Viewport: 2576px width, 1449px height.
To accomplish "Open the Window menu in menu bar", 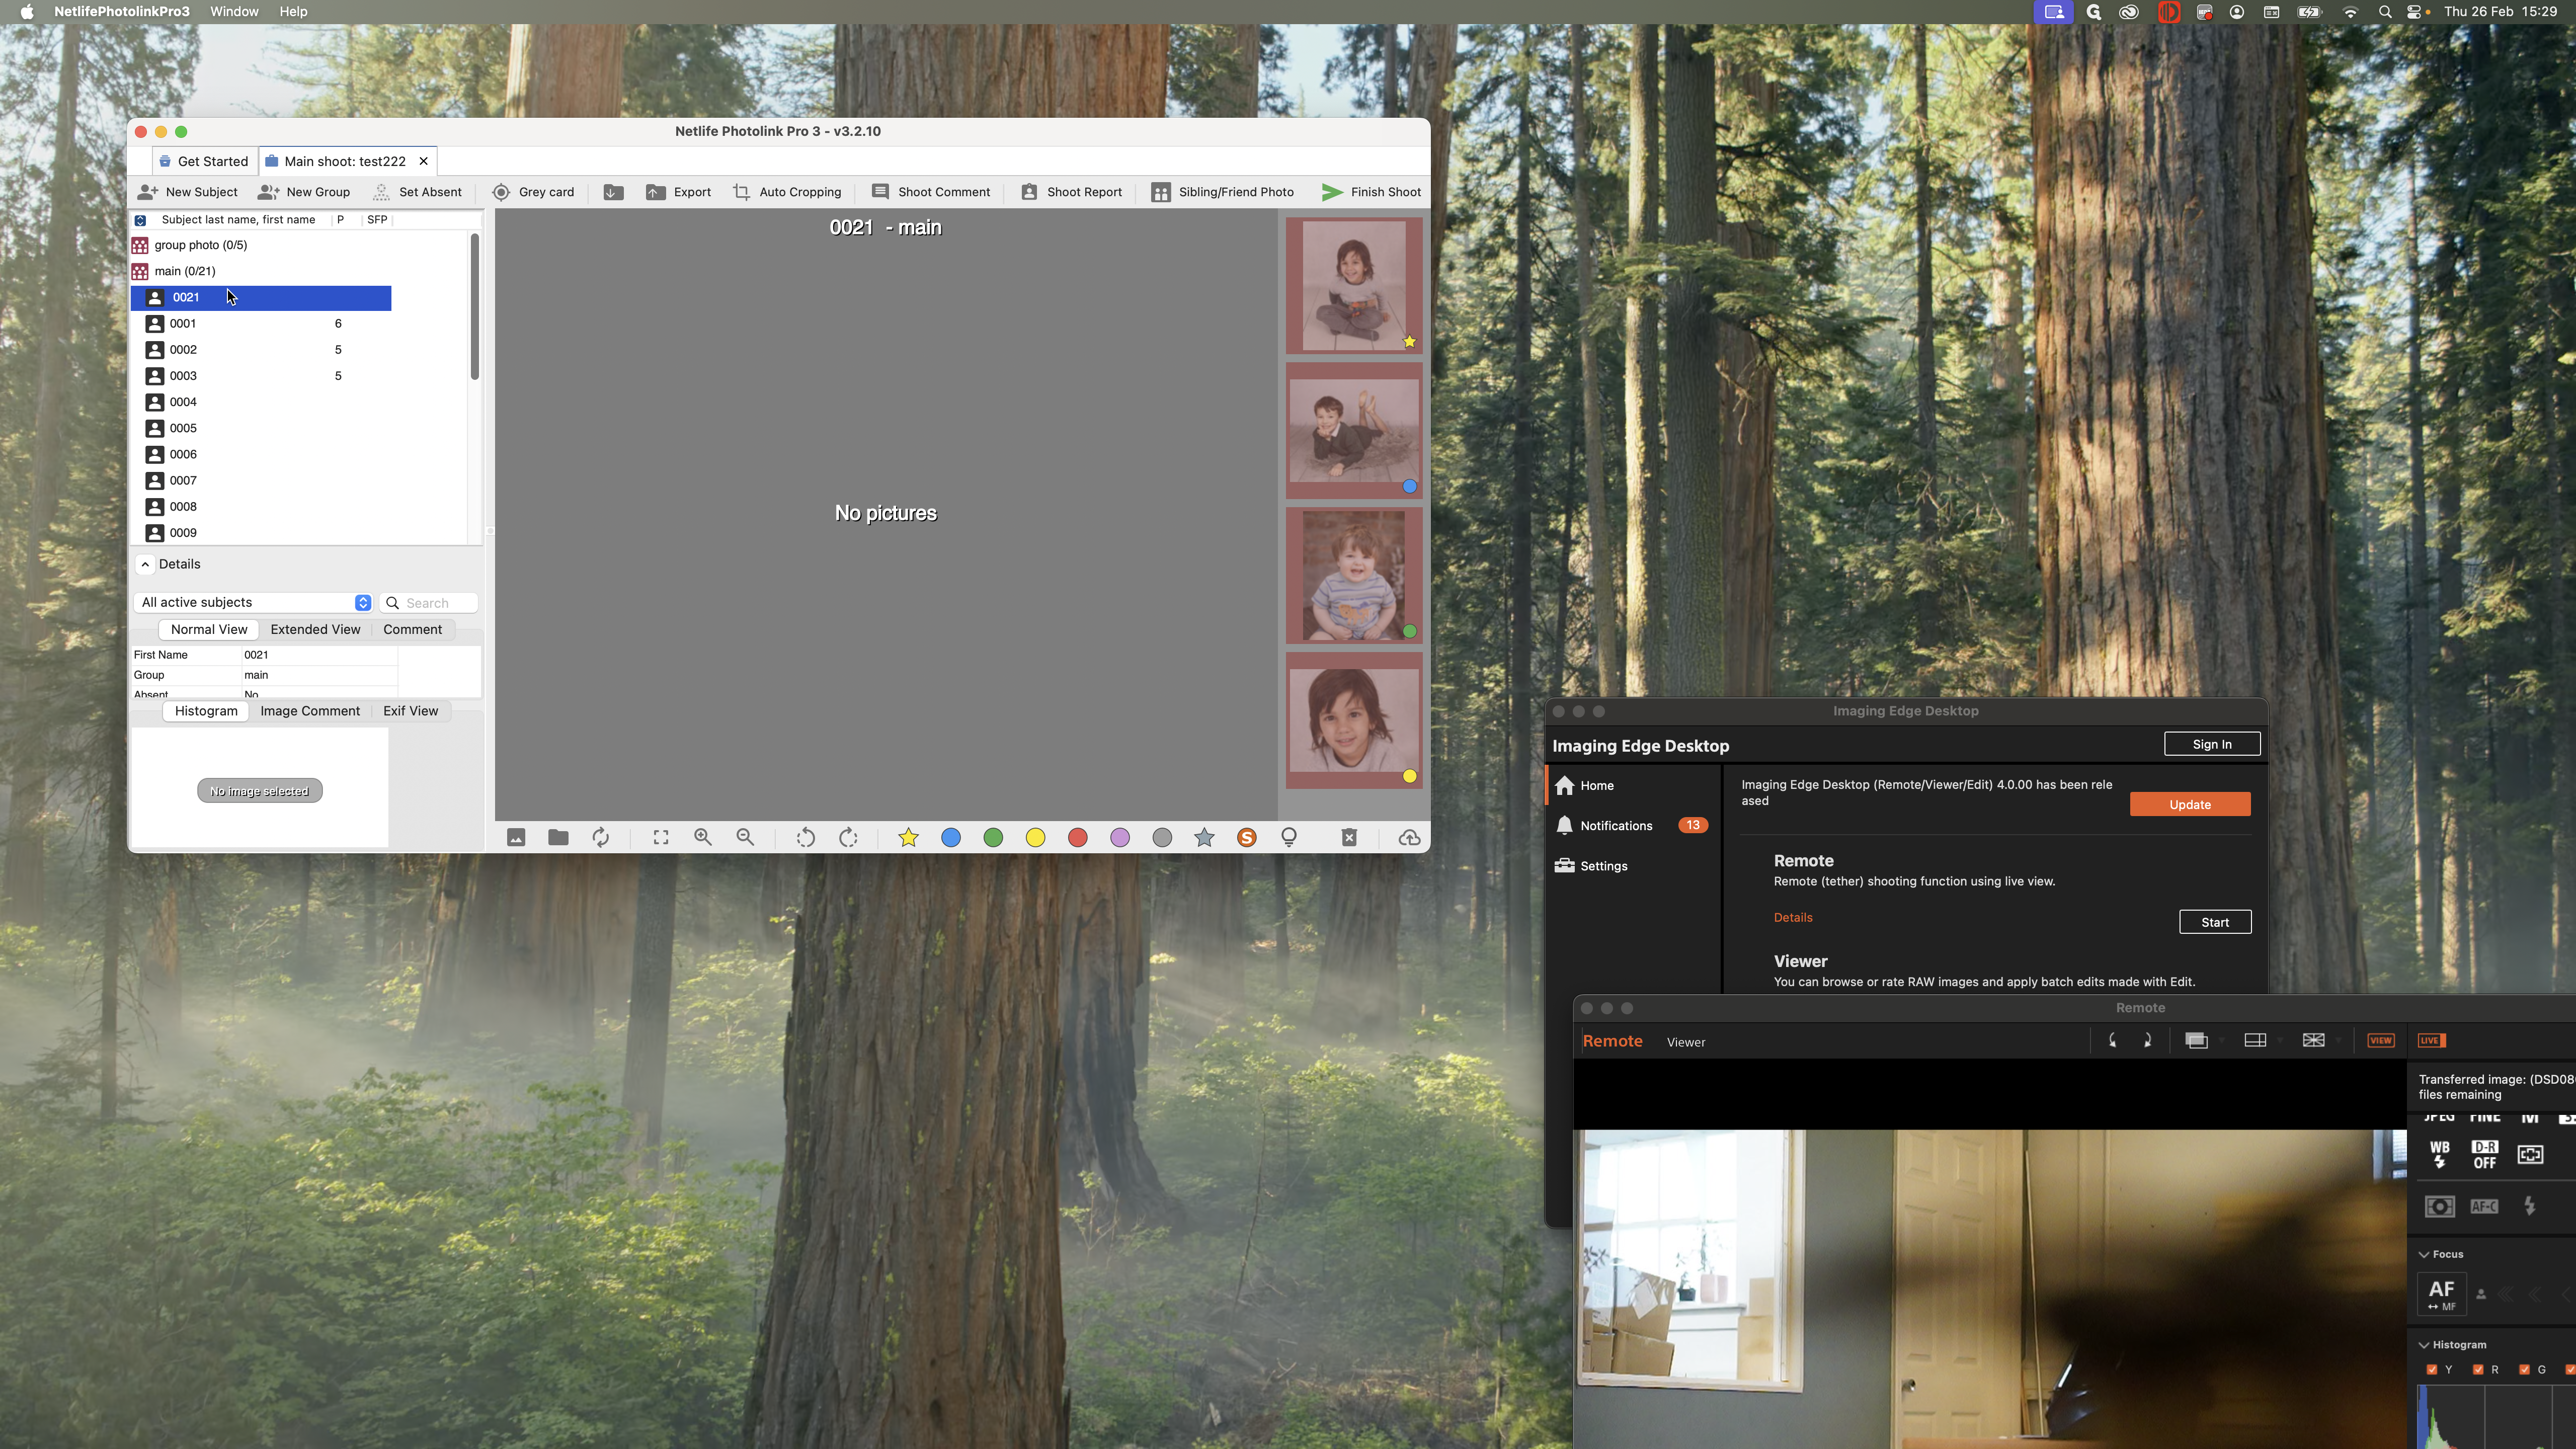I will (x=234, y=12).
